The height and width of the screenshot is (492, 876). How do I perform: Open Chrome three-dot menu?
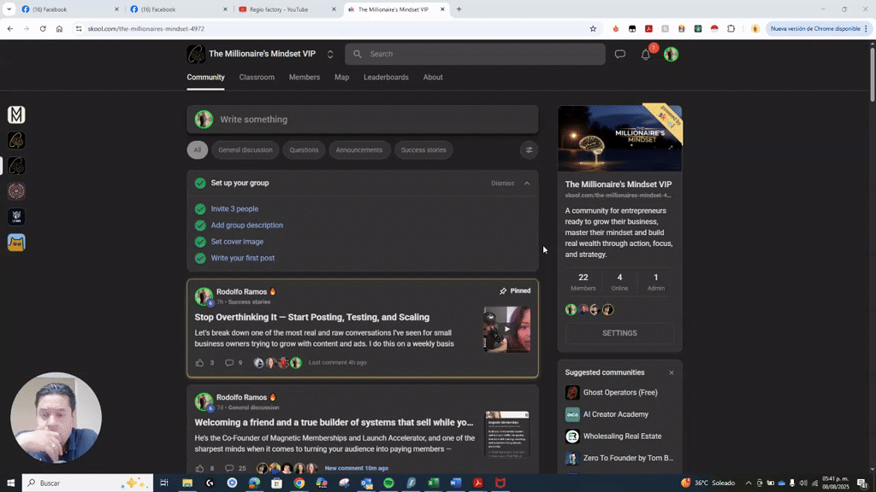pyautogui.click(x=867, y=28)
